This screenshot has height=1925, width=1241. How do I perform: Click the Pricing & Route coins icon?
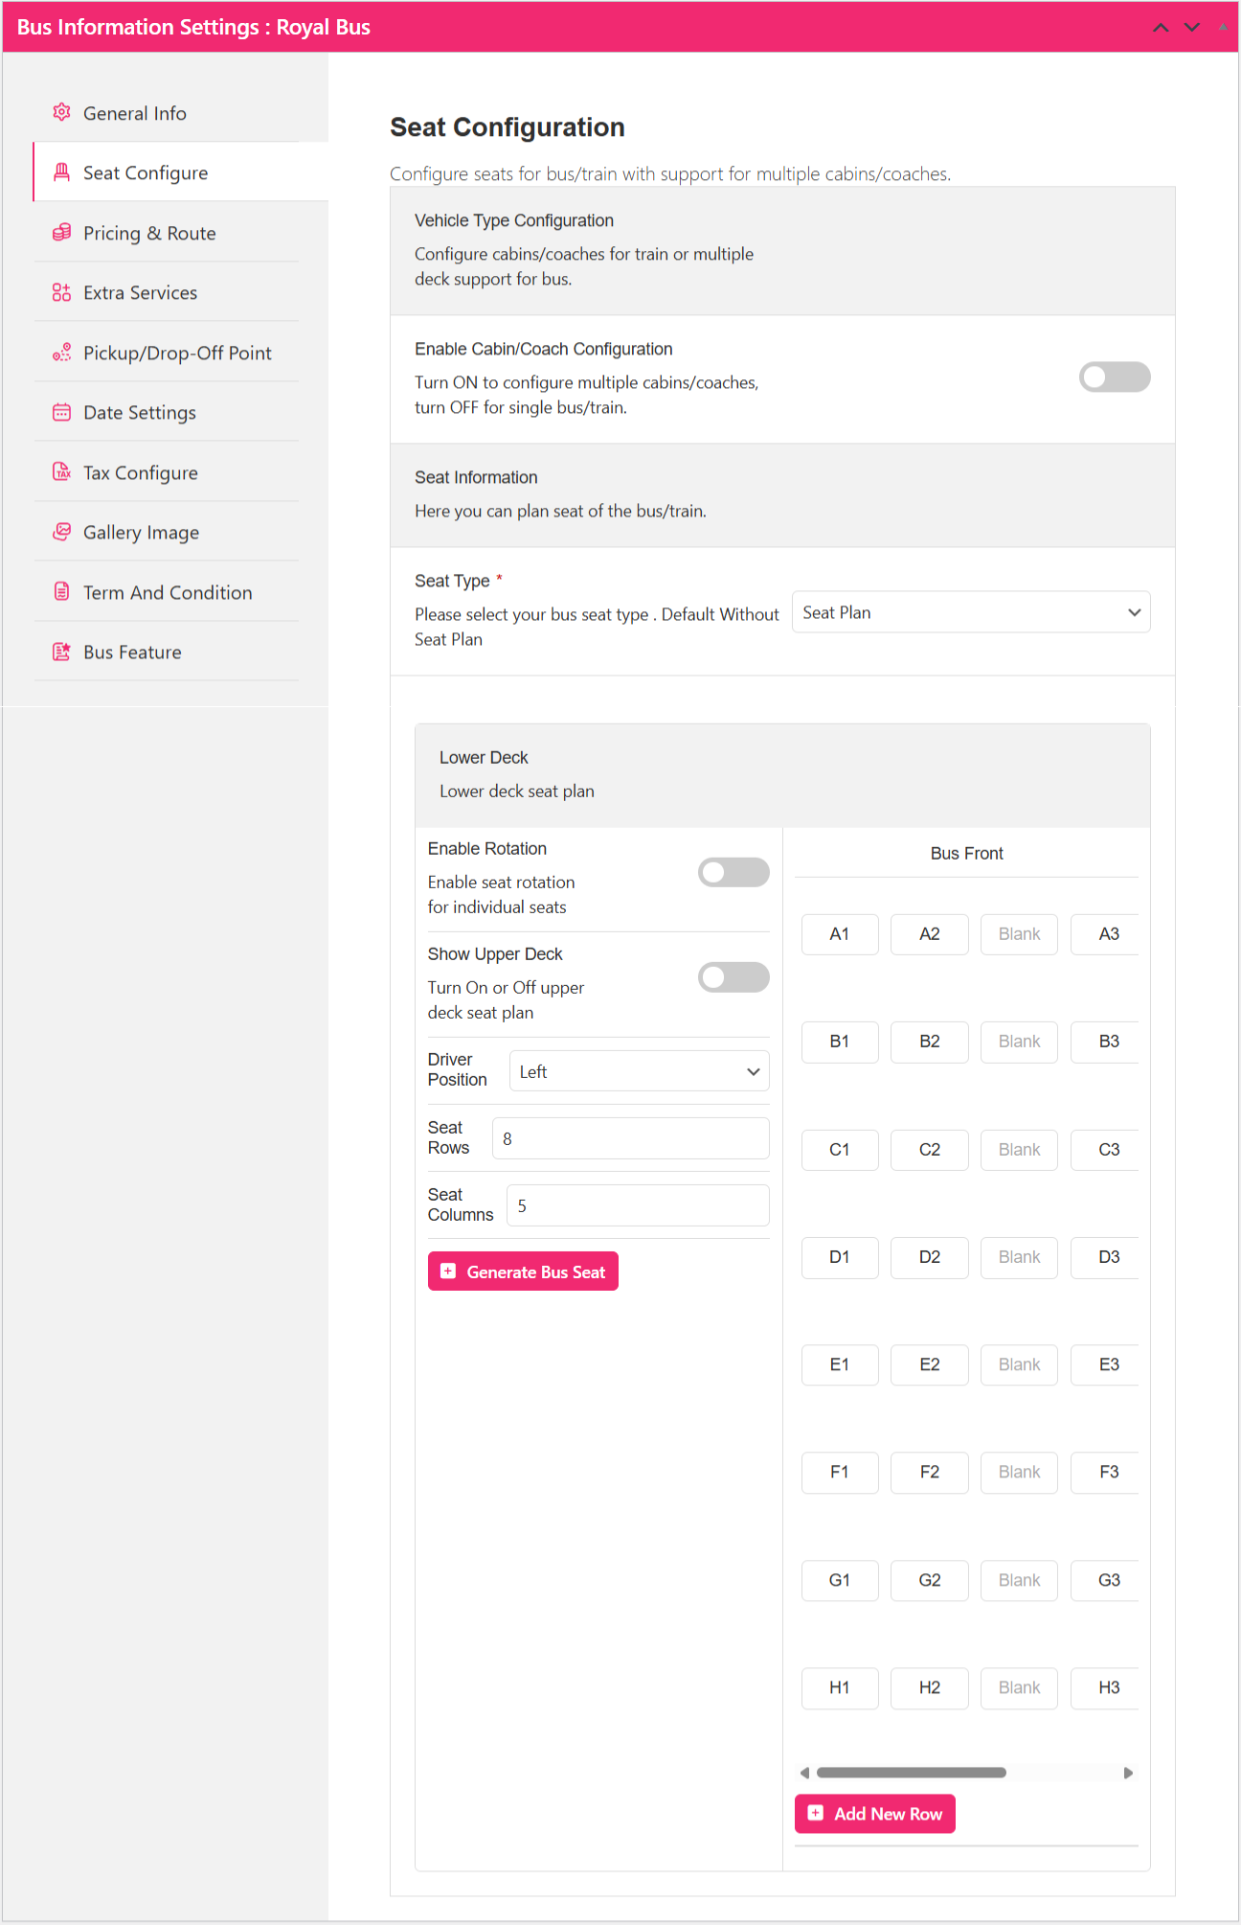(x=61, y=233)
